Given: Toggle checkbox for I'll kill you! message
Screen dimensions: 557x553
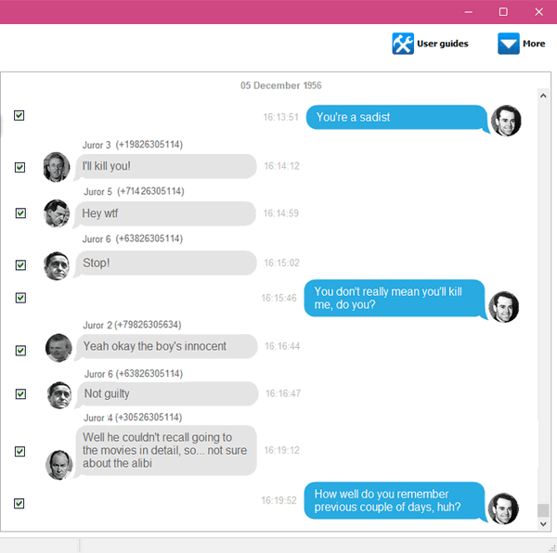Looking at the screenshot, I should pos(19,167).
